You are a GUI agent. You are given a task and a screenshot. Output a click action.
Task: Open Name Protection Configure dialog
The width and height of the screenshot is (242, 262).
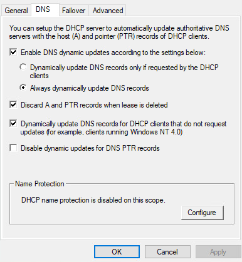tap(203, 213)
